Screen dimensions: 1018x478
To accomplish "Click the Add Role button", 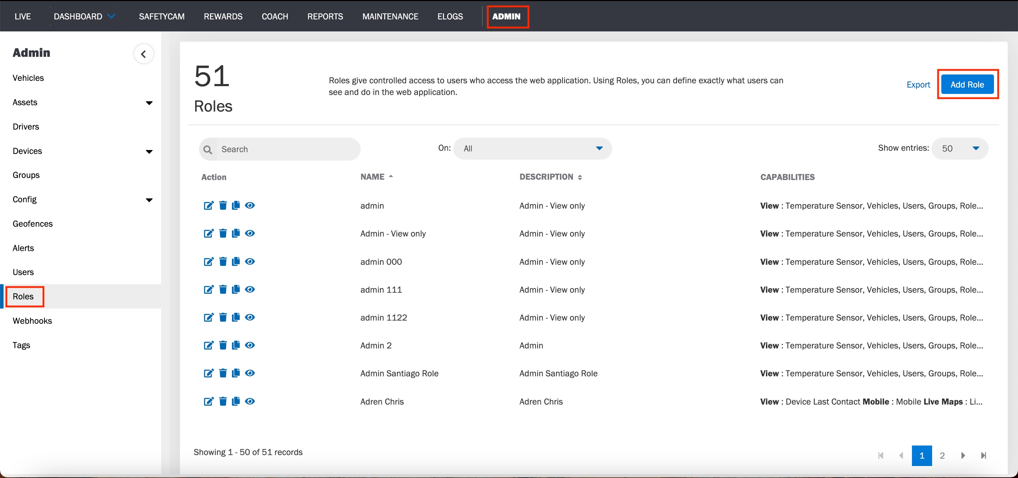I will coord(967,84).
